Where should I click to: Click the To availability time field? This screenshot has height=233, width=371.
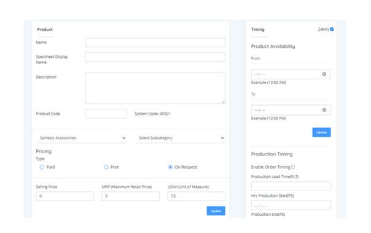pyautogui.click(x=291, y=110)
